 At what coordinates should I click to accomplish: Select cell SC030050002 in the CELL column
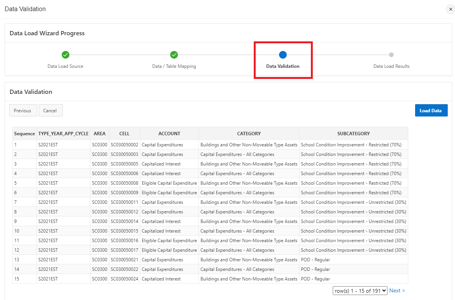(x=124, y=145)
